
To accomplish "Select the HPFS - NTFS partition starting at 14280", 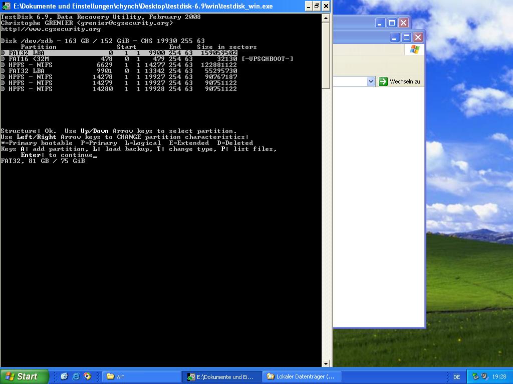I will click(x=119, y=89).
